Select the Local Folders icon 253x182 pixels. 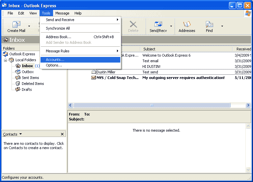pyautogui.click(x=12, y=60)
